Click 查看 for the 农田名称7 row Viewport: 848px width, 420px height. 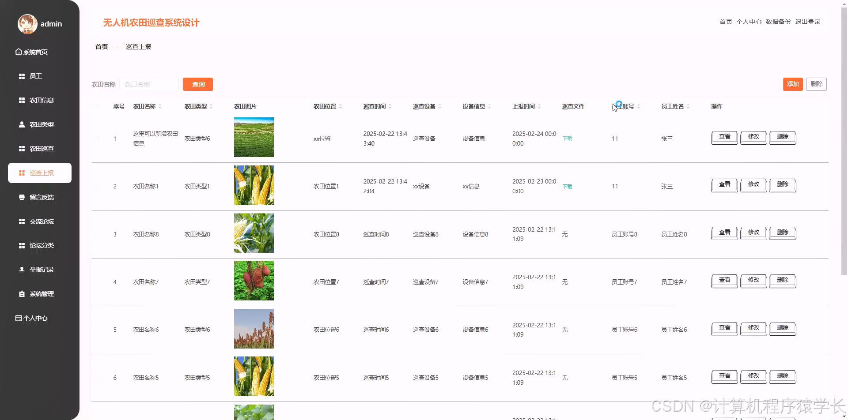click(x=724, y=281)
